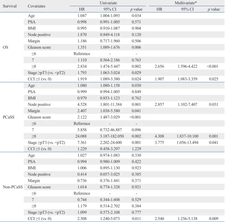Image resolution: width=225 pixels, height=222 pixels.
Task: Click the HR value "1.047"
Action: [x=82, y=16]
